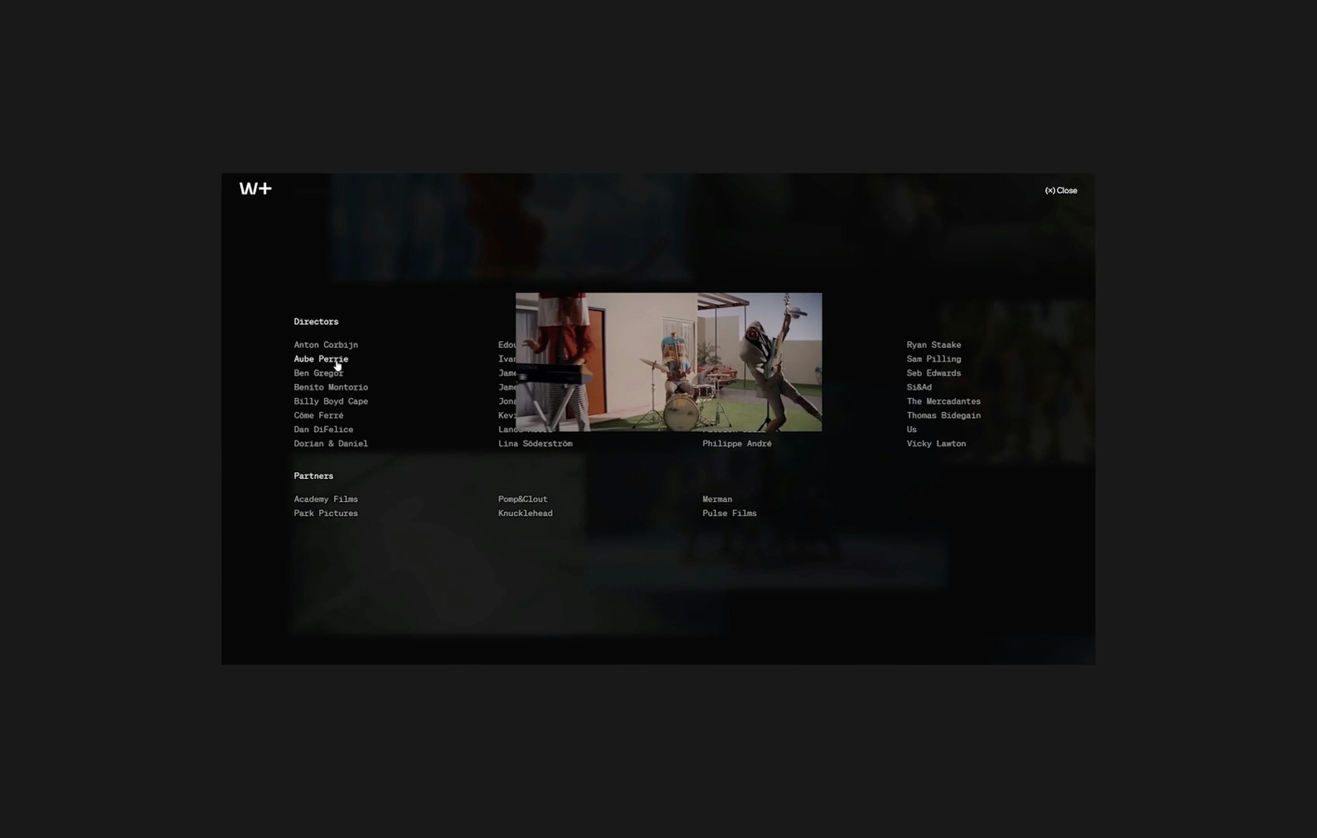Visit partner Merman
Image resolution: width=1317 pixels, height=838 pixels.
[718, 499]
